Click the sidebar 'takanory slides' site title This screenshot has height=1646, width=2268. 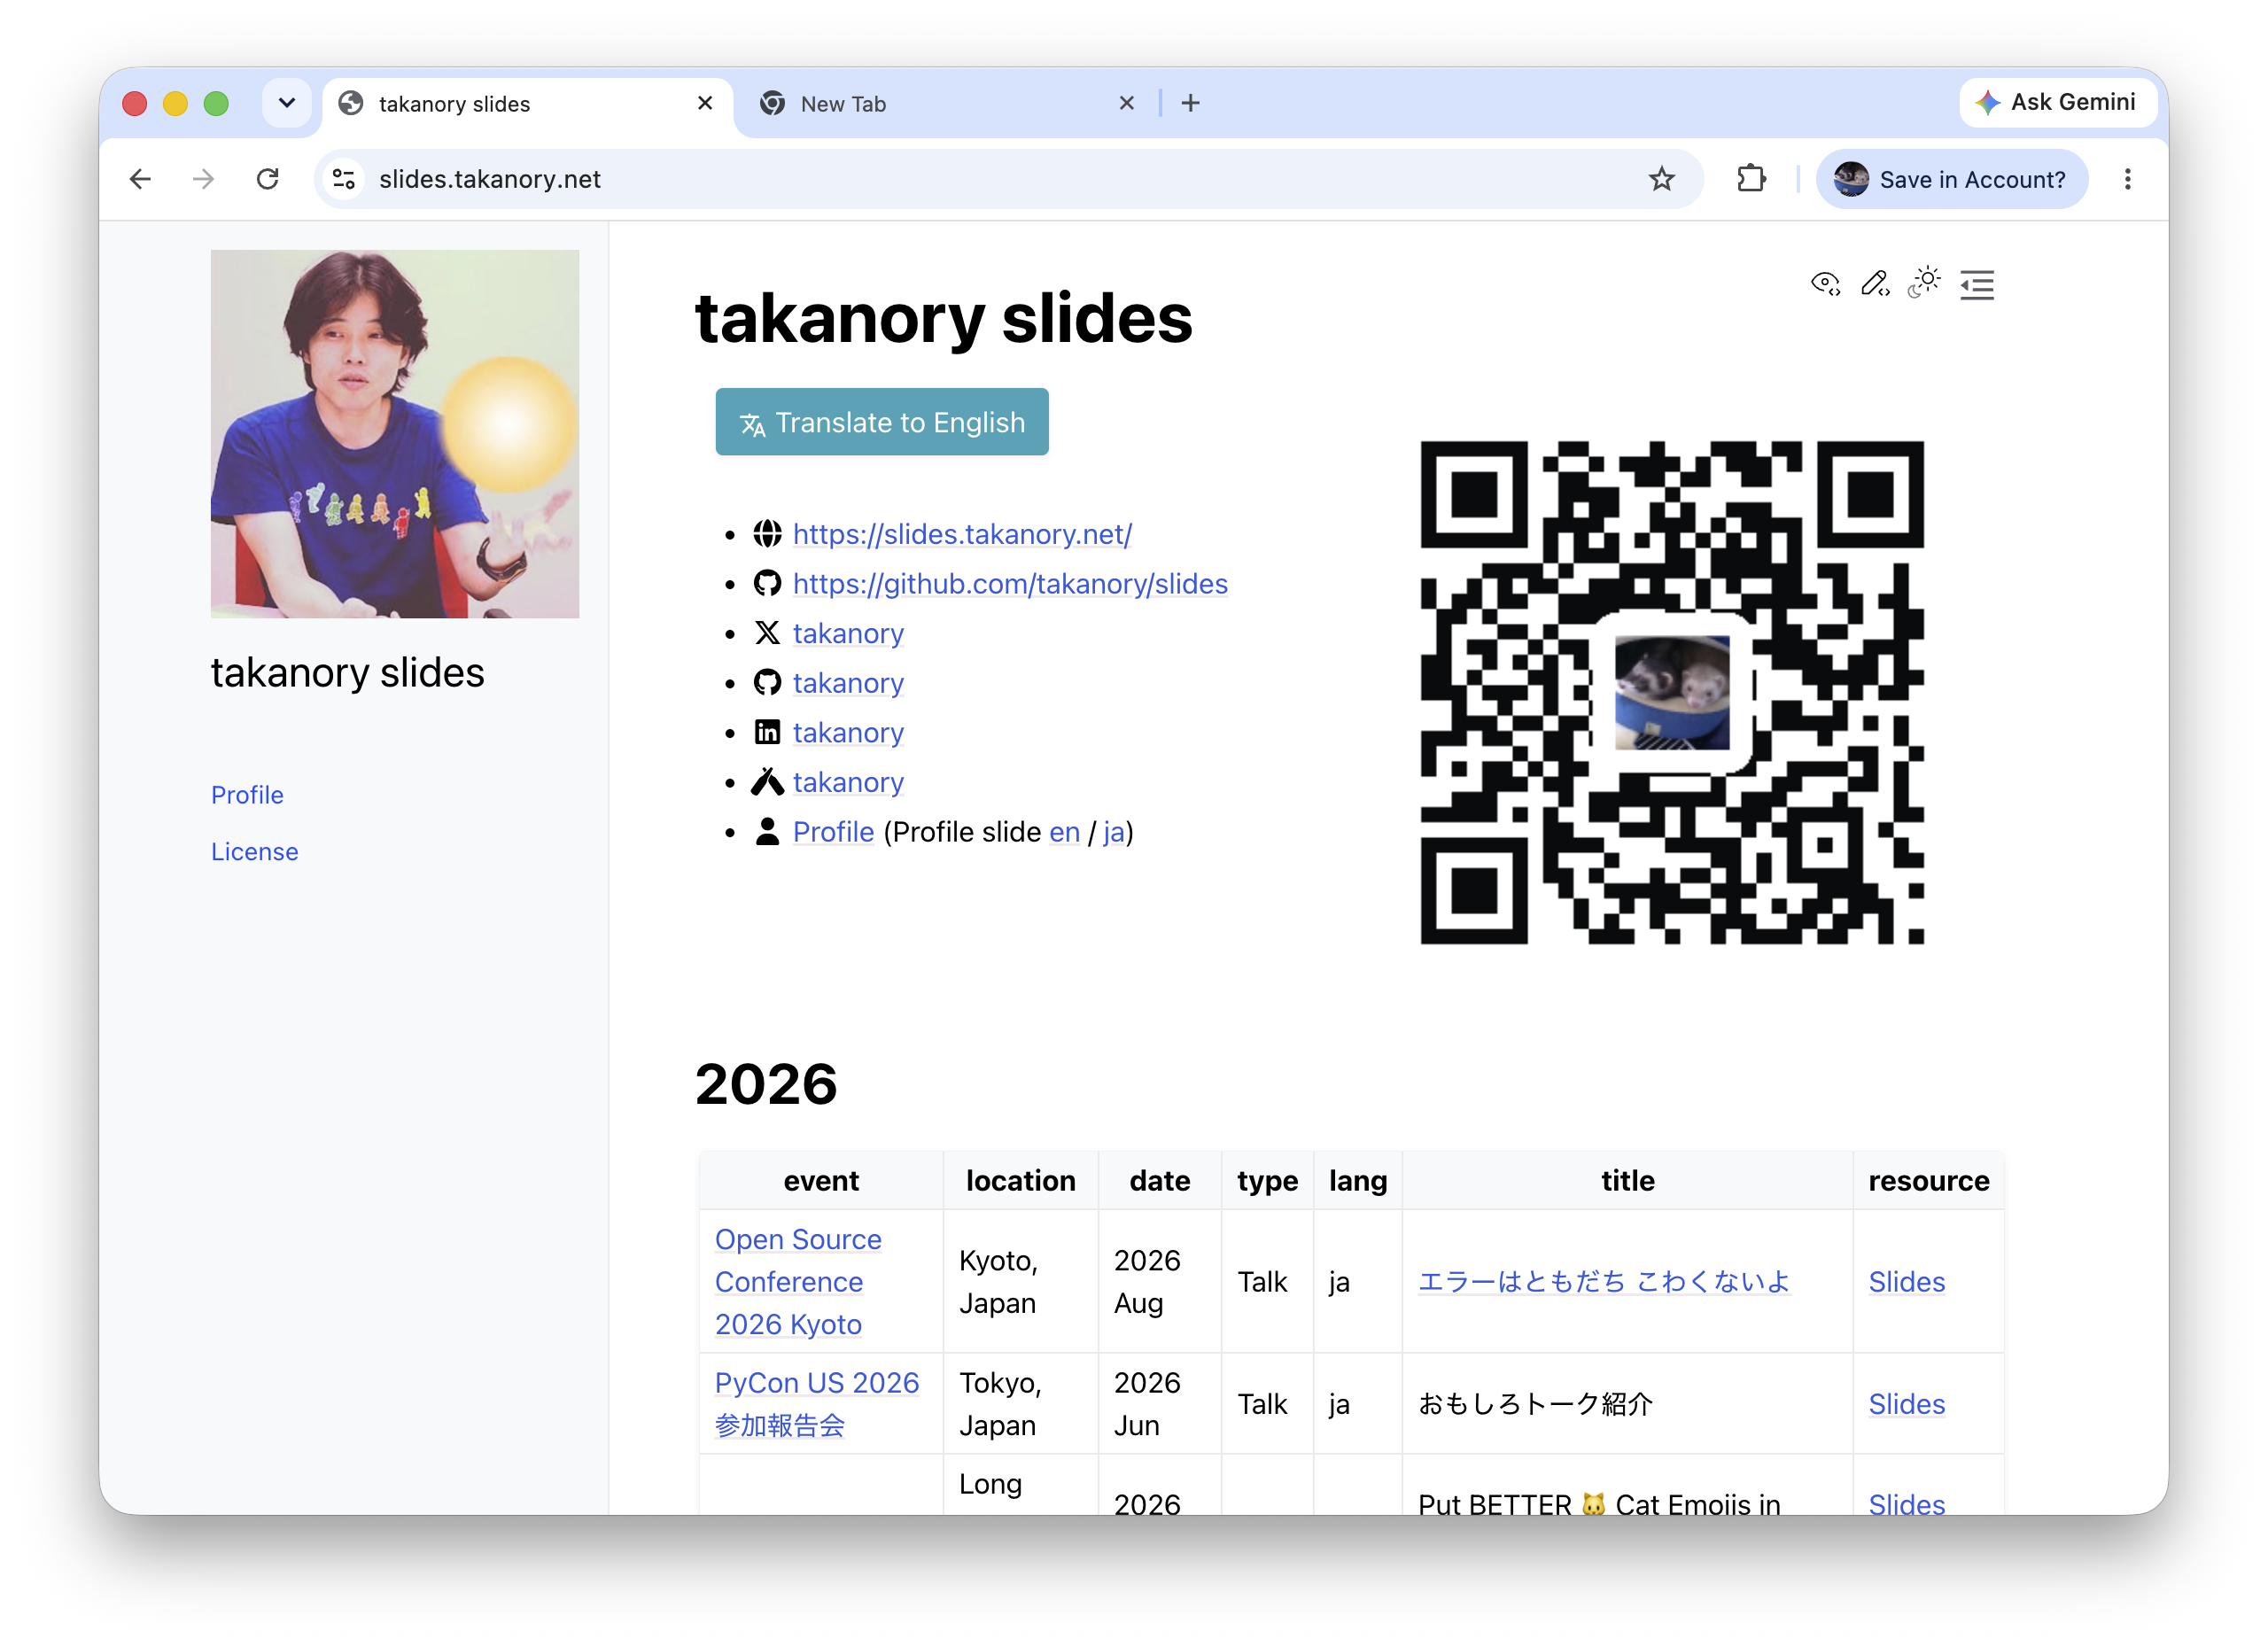(347, 673)
